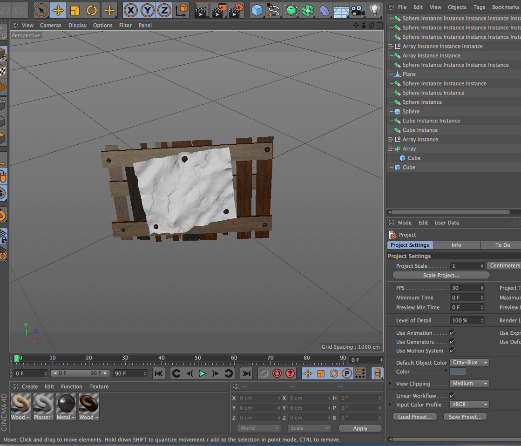This screenshot has width=521, height=446.
Task: Select the Rotate tool in top toolbar
Action: pyautogui.click(x=92, y=10)
